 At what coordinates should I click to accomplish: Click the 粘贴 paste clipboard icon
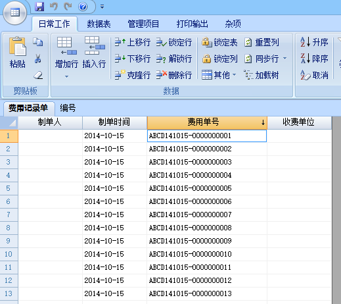(18, 47)
